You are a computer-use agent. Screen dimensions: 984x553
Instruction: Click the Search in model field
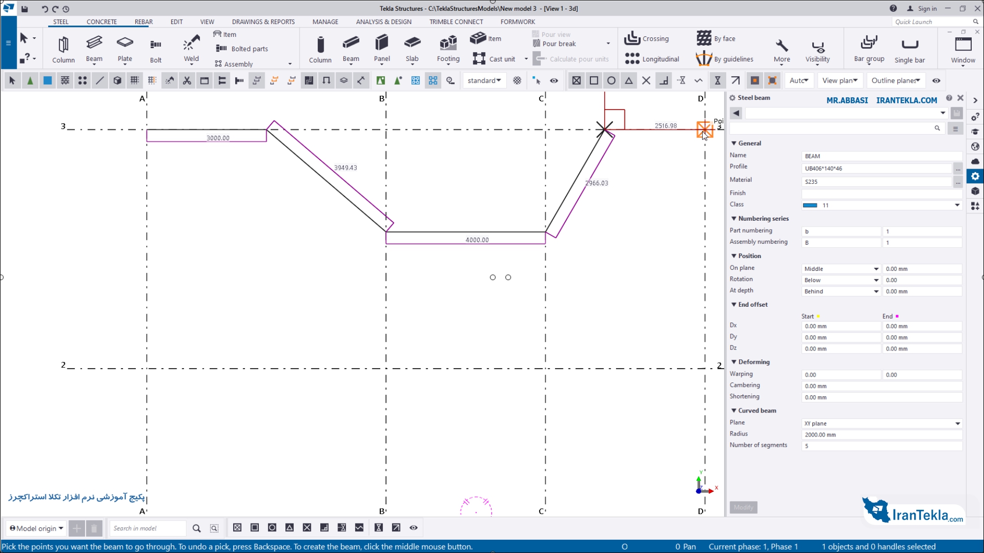click(x=148, y=528)
